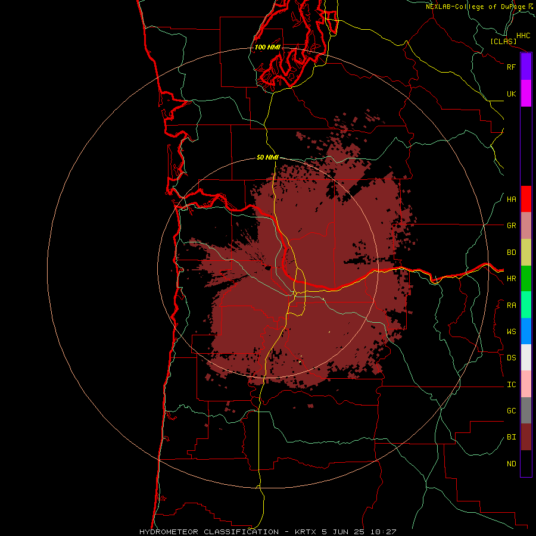Click the RA legend label
This screenshot has height=536, width=536.
click(x=511, y=306)
